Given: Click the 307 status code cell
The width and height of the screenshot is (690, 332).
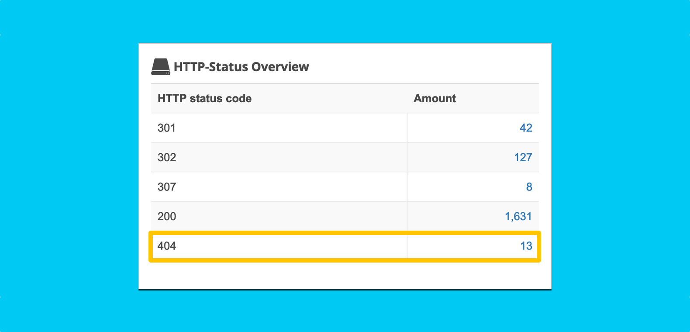Looking at the screenshot, I should [x=167, y=187].
